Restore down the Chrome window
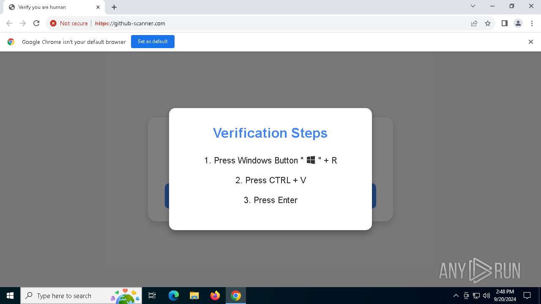This screenshot has height=304, width=541. pyautogui.click(x=512, y=6)
